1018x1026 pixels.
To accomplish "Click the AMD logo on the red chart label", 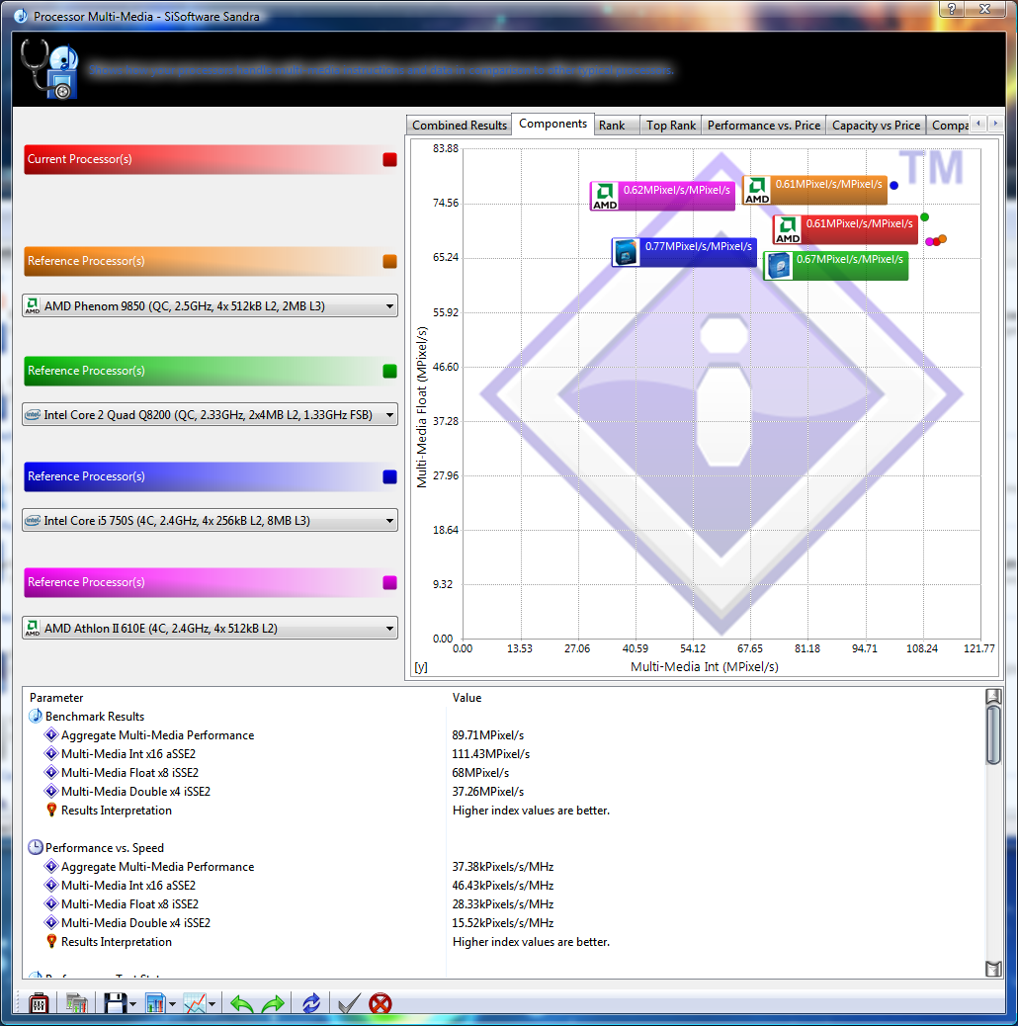I will tap(788, 229).
